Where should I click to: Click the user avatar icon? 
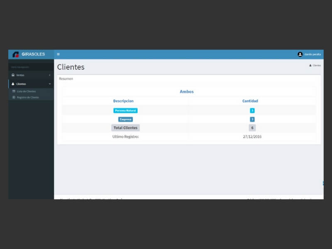click(x=300, y=54)
